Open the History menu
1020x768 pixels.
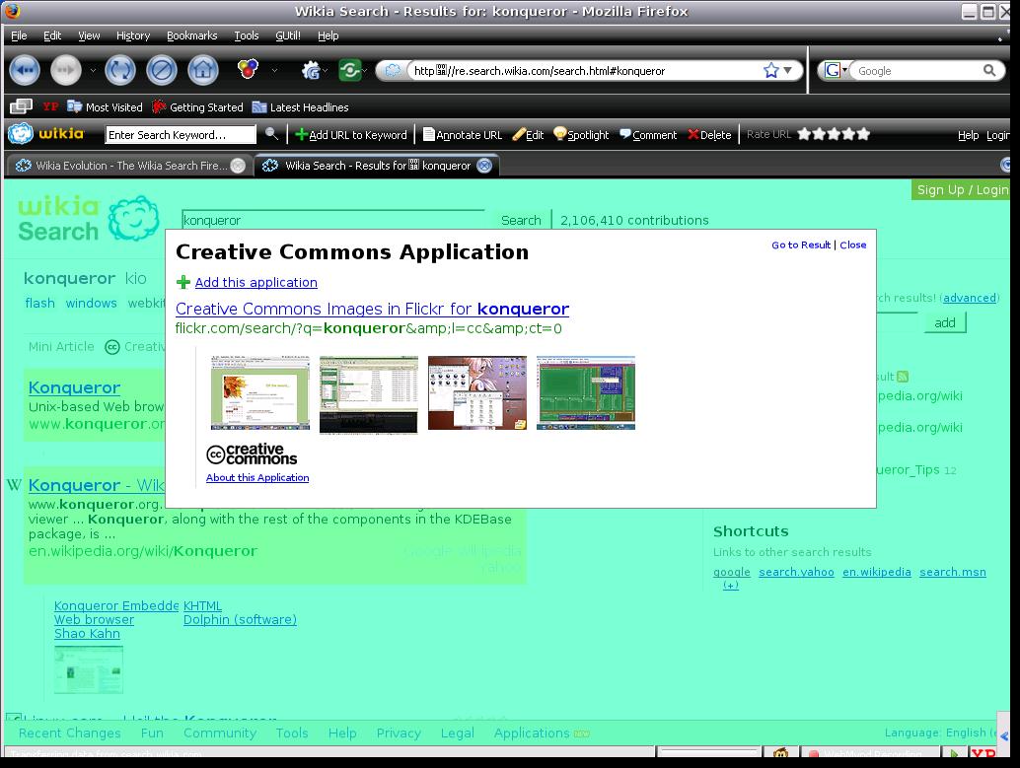[133, 35]
